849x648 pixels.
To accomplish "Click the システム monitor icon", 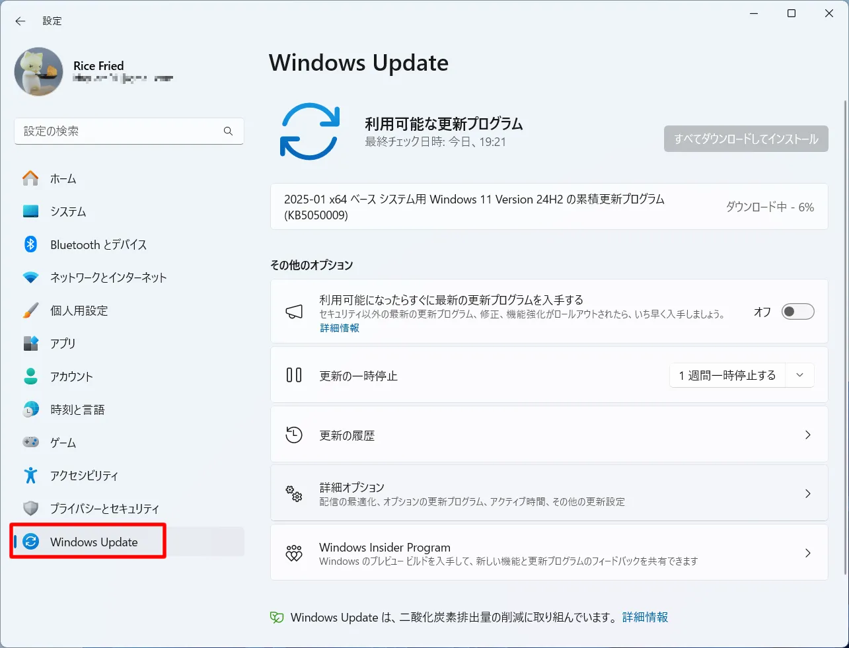I will click(x=30, y=211).
